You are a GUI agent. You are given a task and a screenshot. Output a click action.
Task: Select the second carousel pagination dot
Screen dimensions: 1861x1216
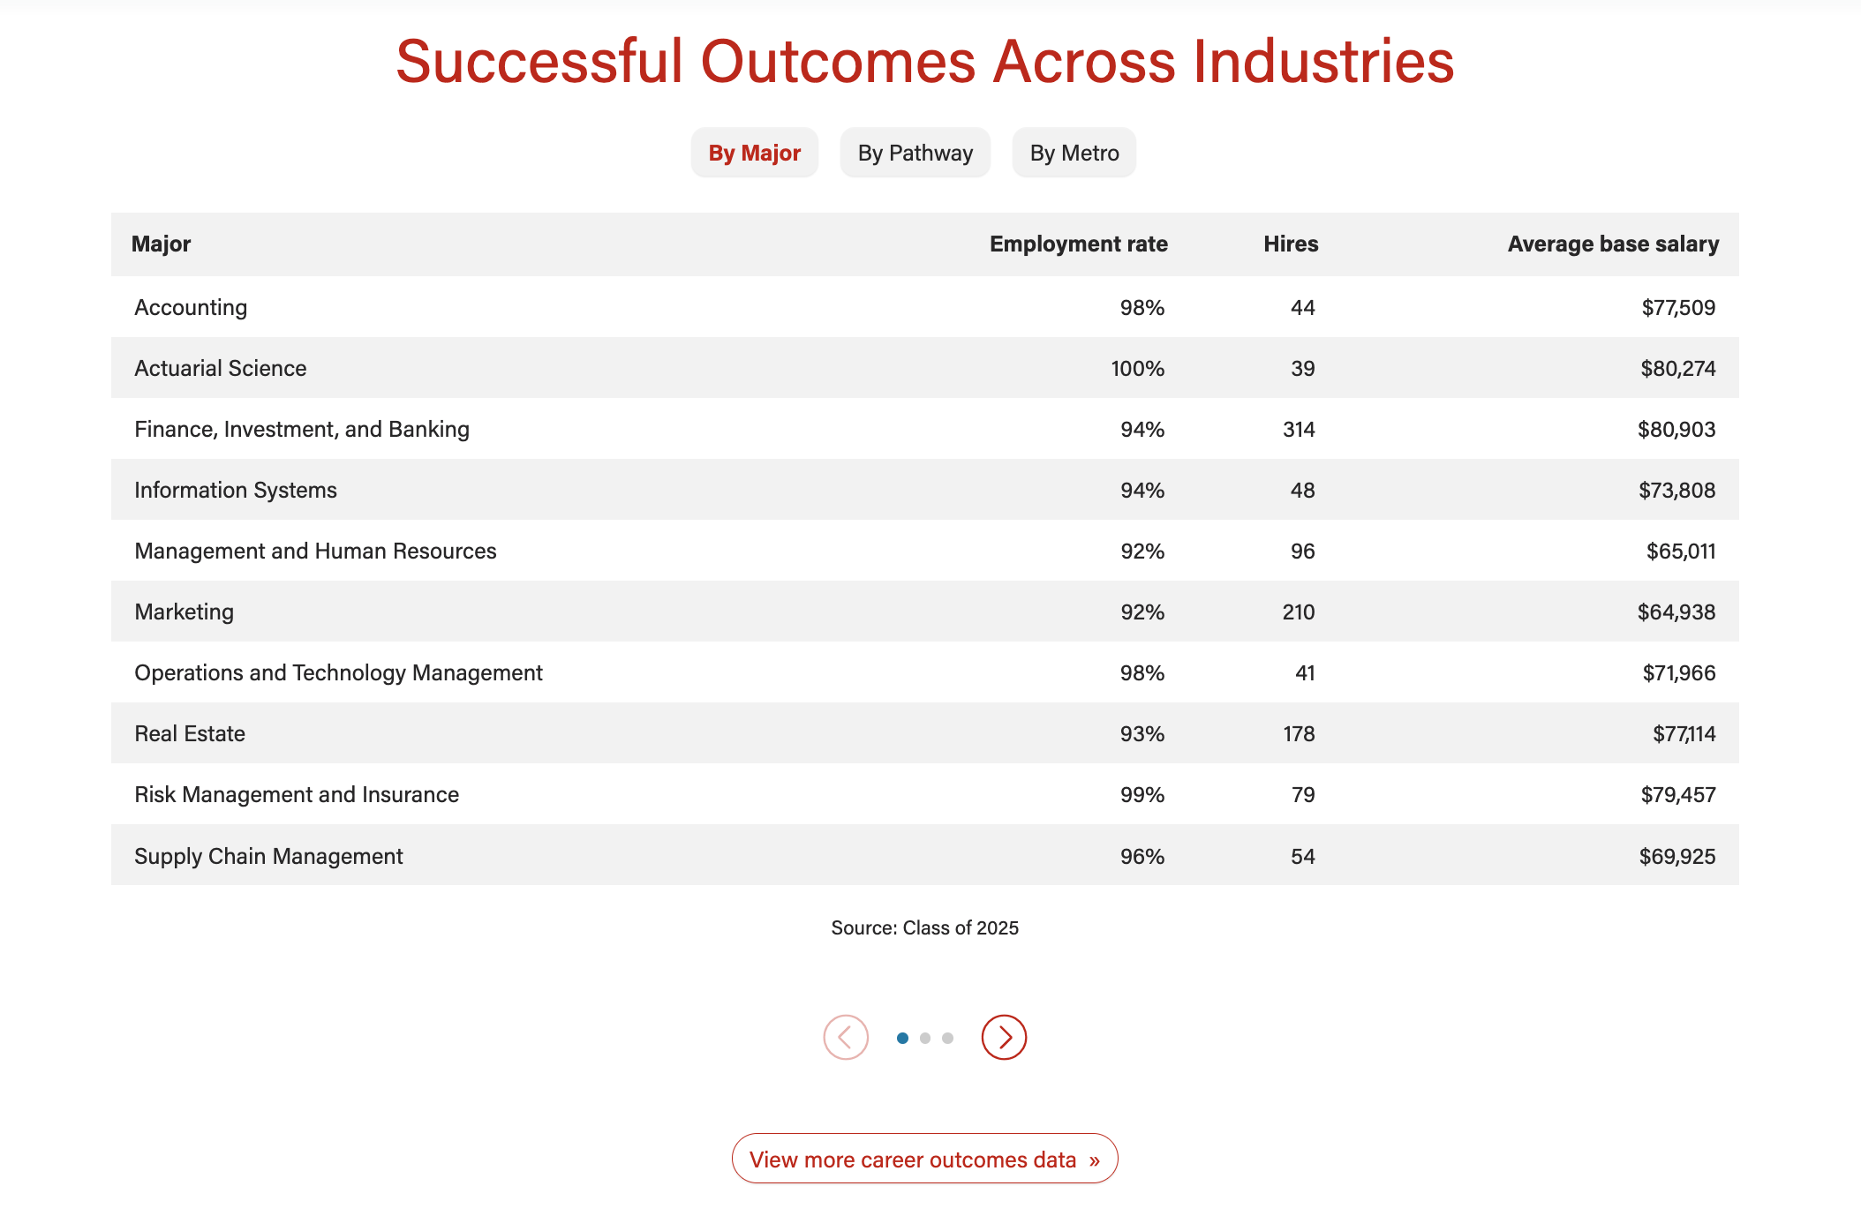[925, 1038]
